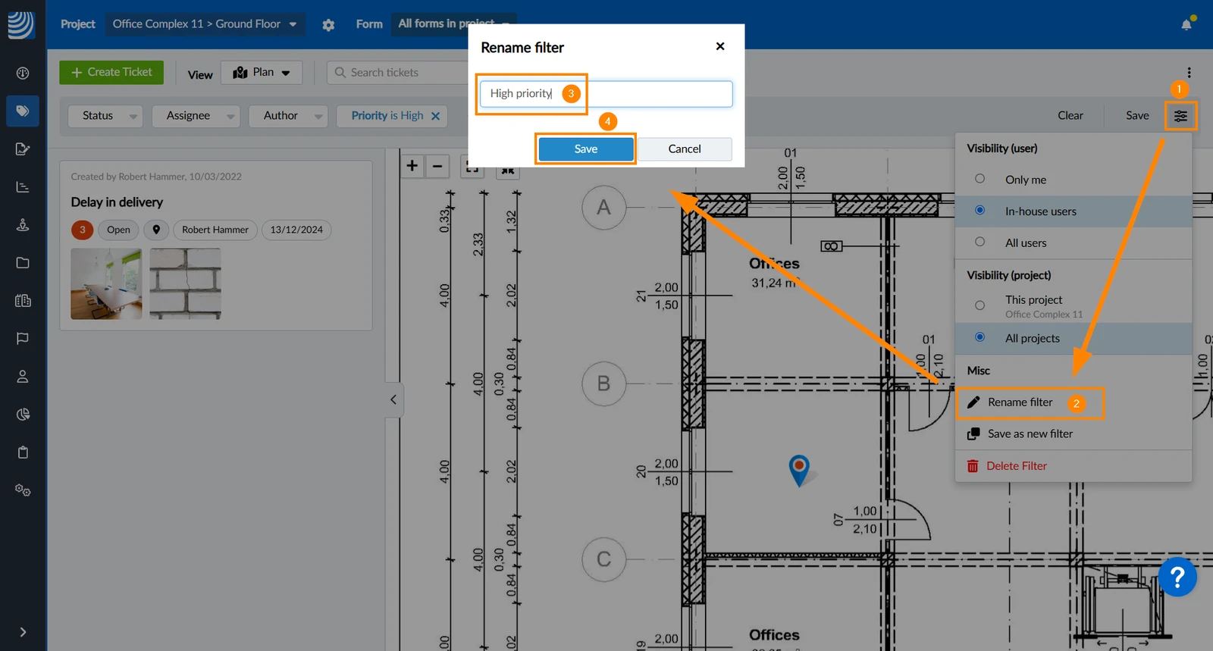Open the buildings icon in sidebar
The image size is (1213, 651).
(23, 301)
